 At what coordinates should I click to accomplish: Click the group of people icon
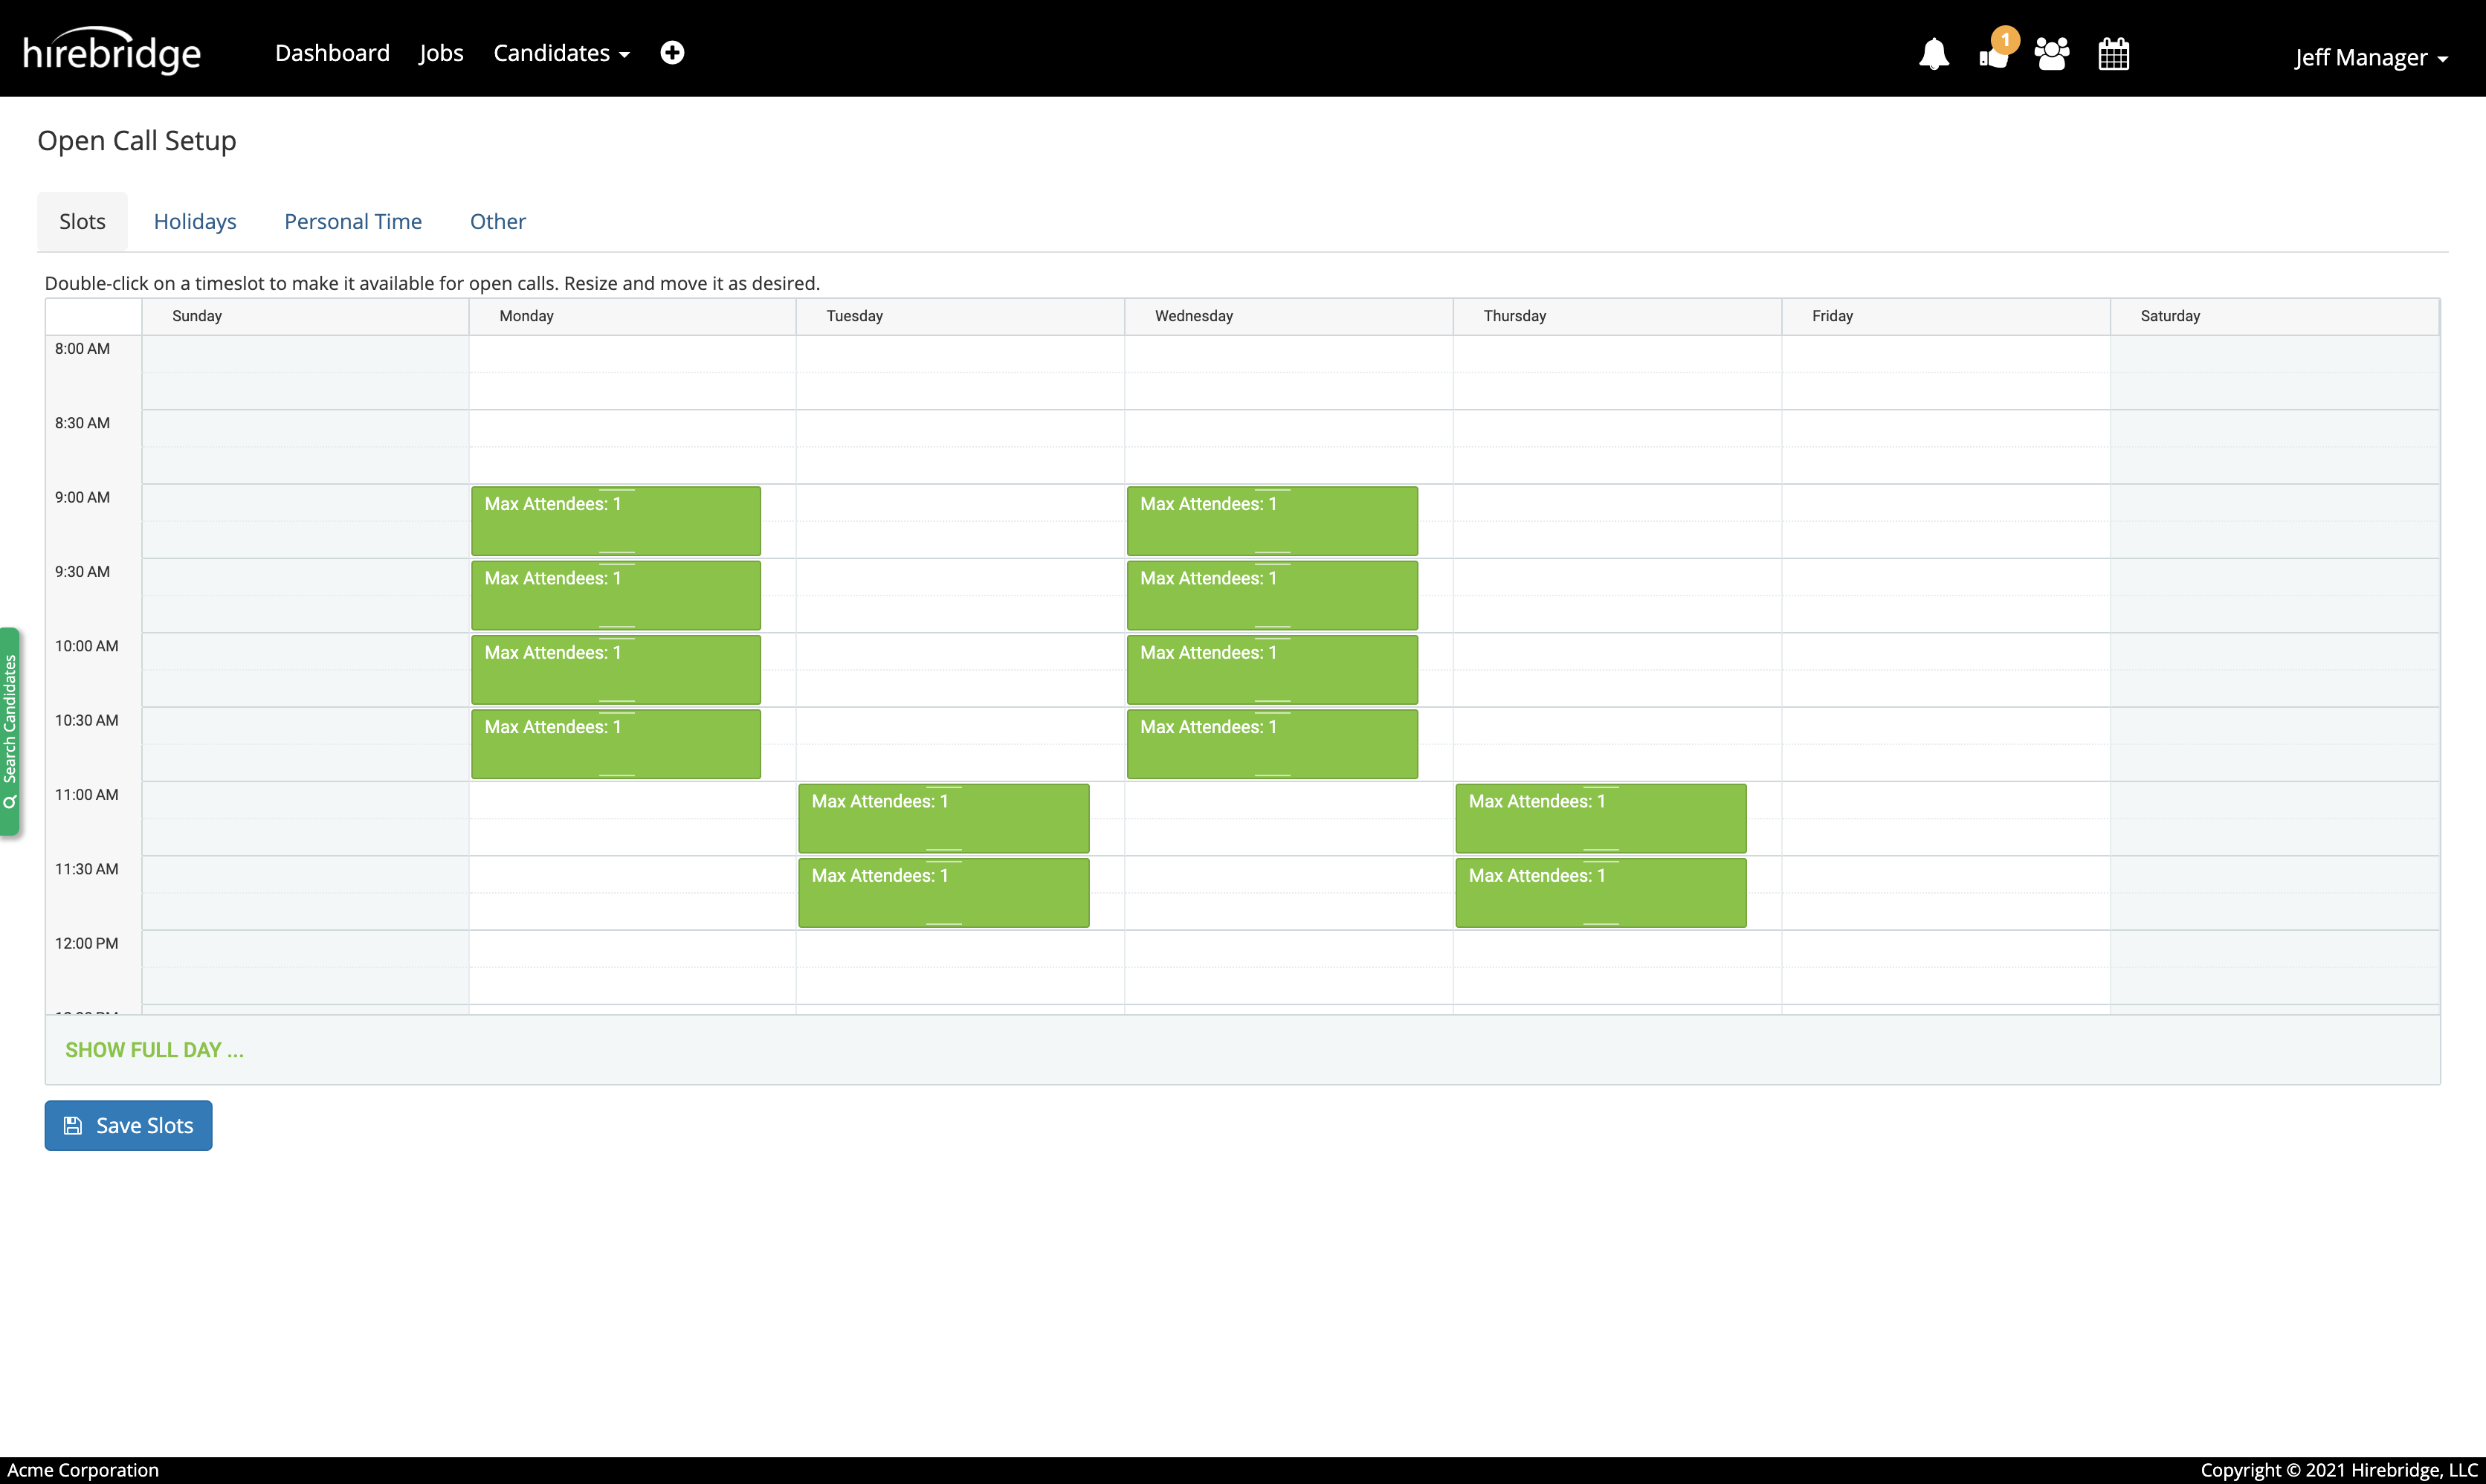(2051, 54)
